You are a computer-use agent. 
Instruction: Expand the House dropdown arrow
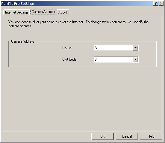[x=136, y=48]
